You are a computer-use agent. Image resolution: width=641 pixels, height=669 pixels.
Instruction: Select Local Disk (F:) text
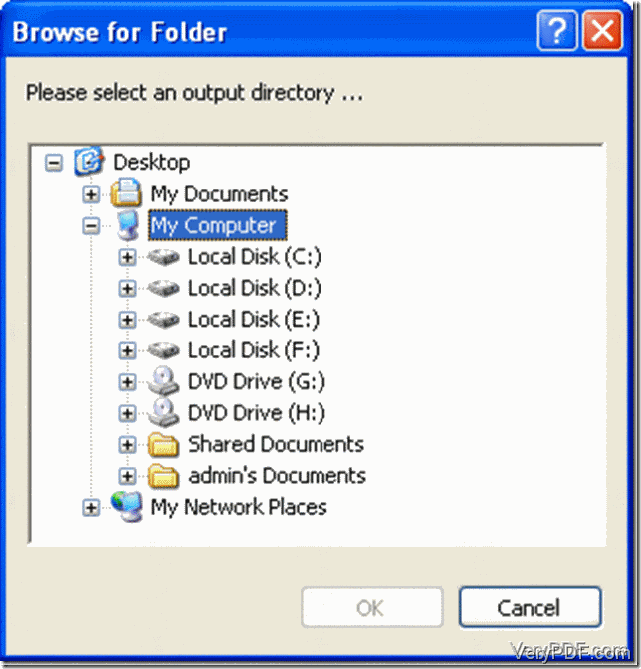pyautogui.click(x=254, y=350)
